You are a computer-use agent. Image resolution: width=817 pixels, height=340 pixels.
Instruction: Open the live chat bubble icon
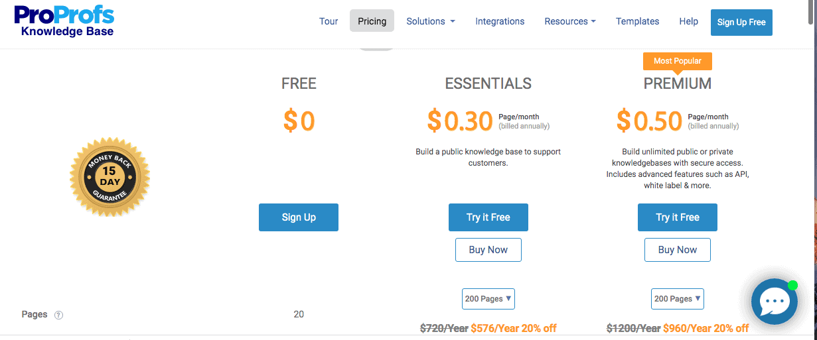[773, 302]
